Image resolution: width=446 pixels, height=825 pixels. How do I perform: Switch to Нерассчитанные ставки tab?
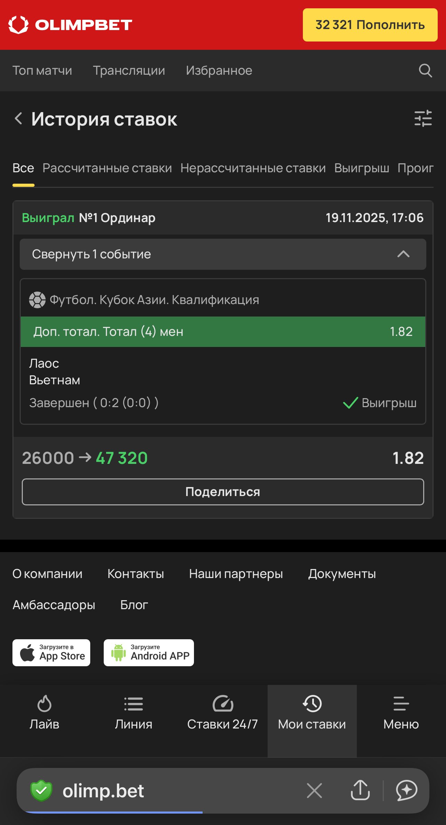(253, 168)
